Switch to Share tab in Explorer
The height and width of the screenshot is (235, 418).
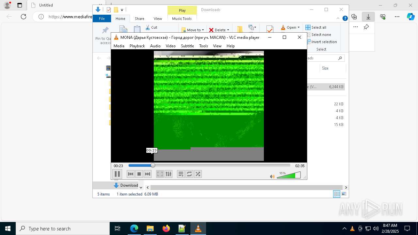tap(139, 19)
